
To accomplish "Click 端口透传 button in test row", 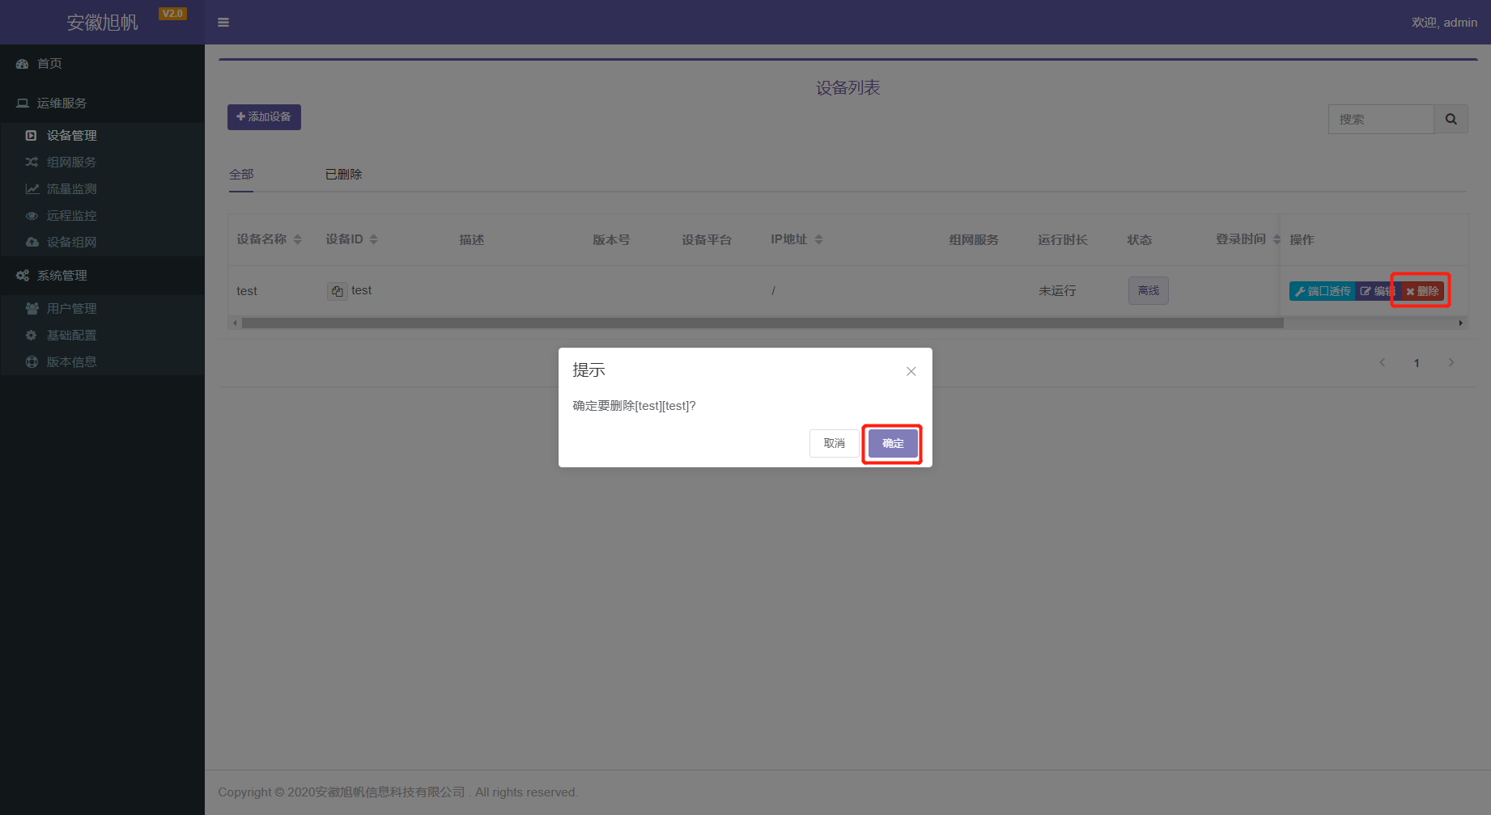I will click(x=1322, y=291).
